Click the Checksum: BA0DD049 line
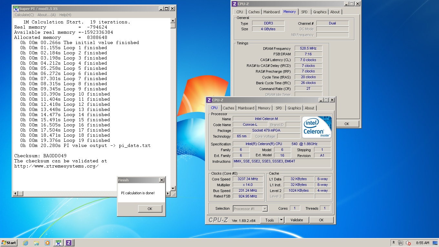Image resolution: width=439 pixels, height=247 pixels. 40,156
